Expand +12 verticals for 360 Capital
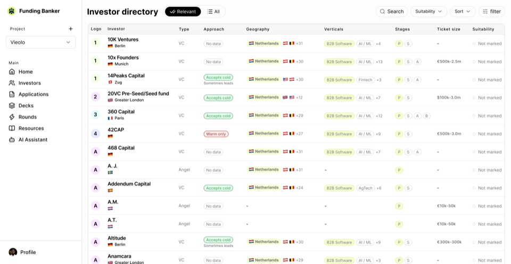Viewport: 511px width, 264px height. click(x=379, y=115)
